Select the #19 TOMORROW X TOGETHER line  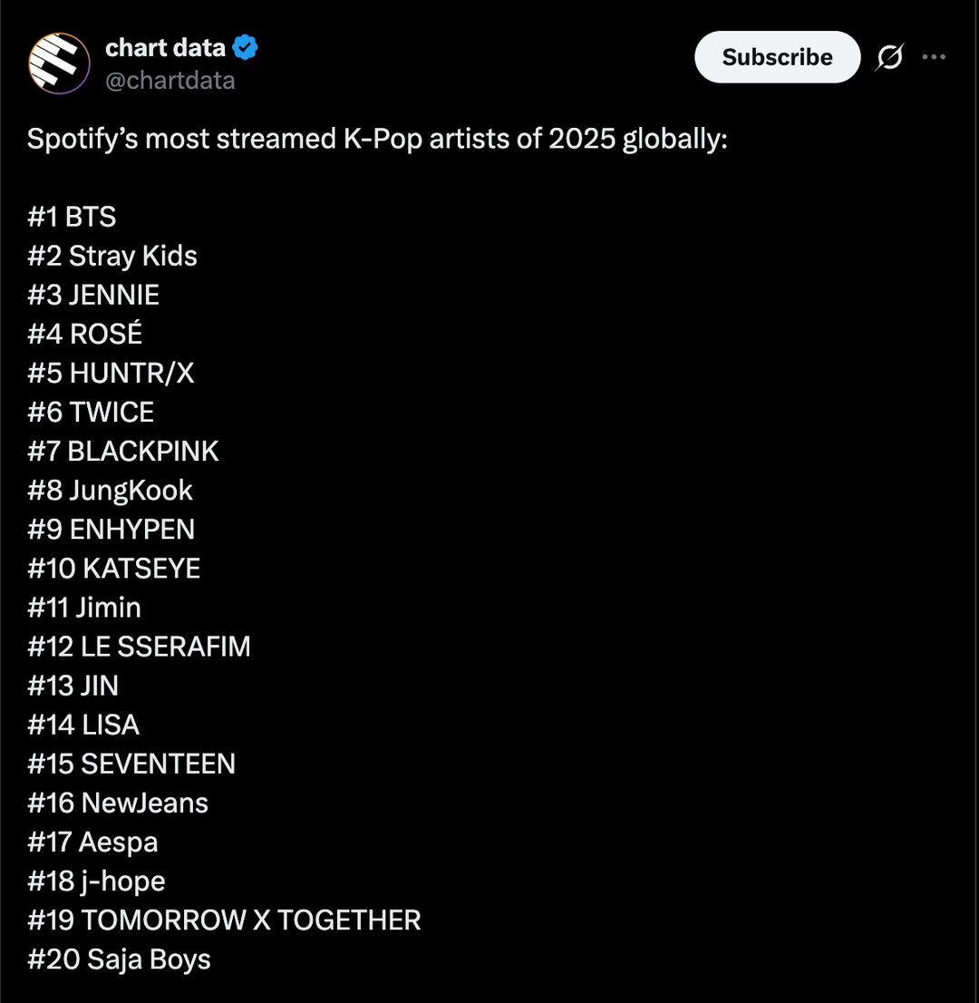coord(224,920)
